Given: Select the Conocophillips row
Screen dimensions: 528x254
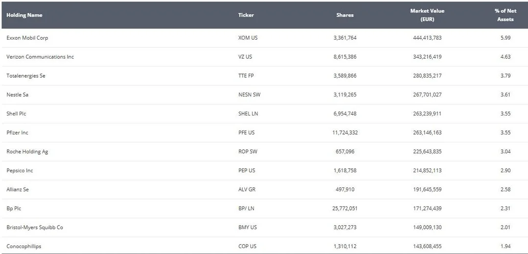Looking at the screenshot, I should (x=264, y=246).
